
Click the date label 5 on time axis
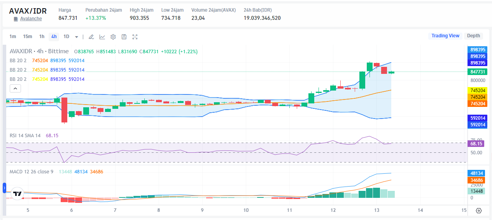point(28,210)
